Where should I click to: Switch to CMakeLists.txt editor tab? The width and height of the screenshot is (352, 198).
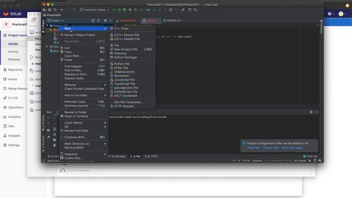[x=127, y=20]
